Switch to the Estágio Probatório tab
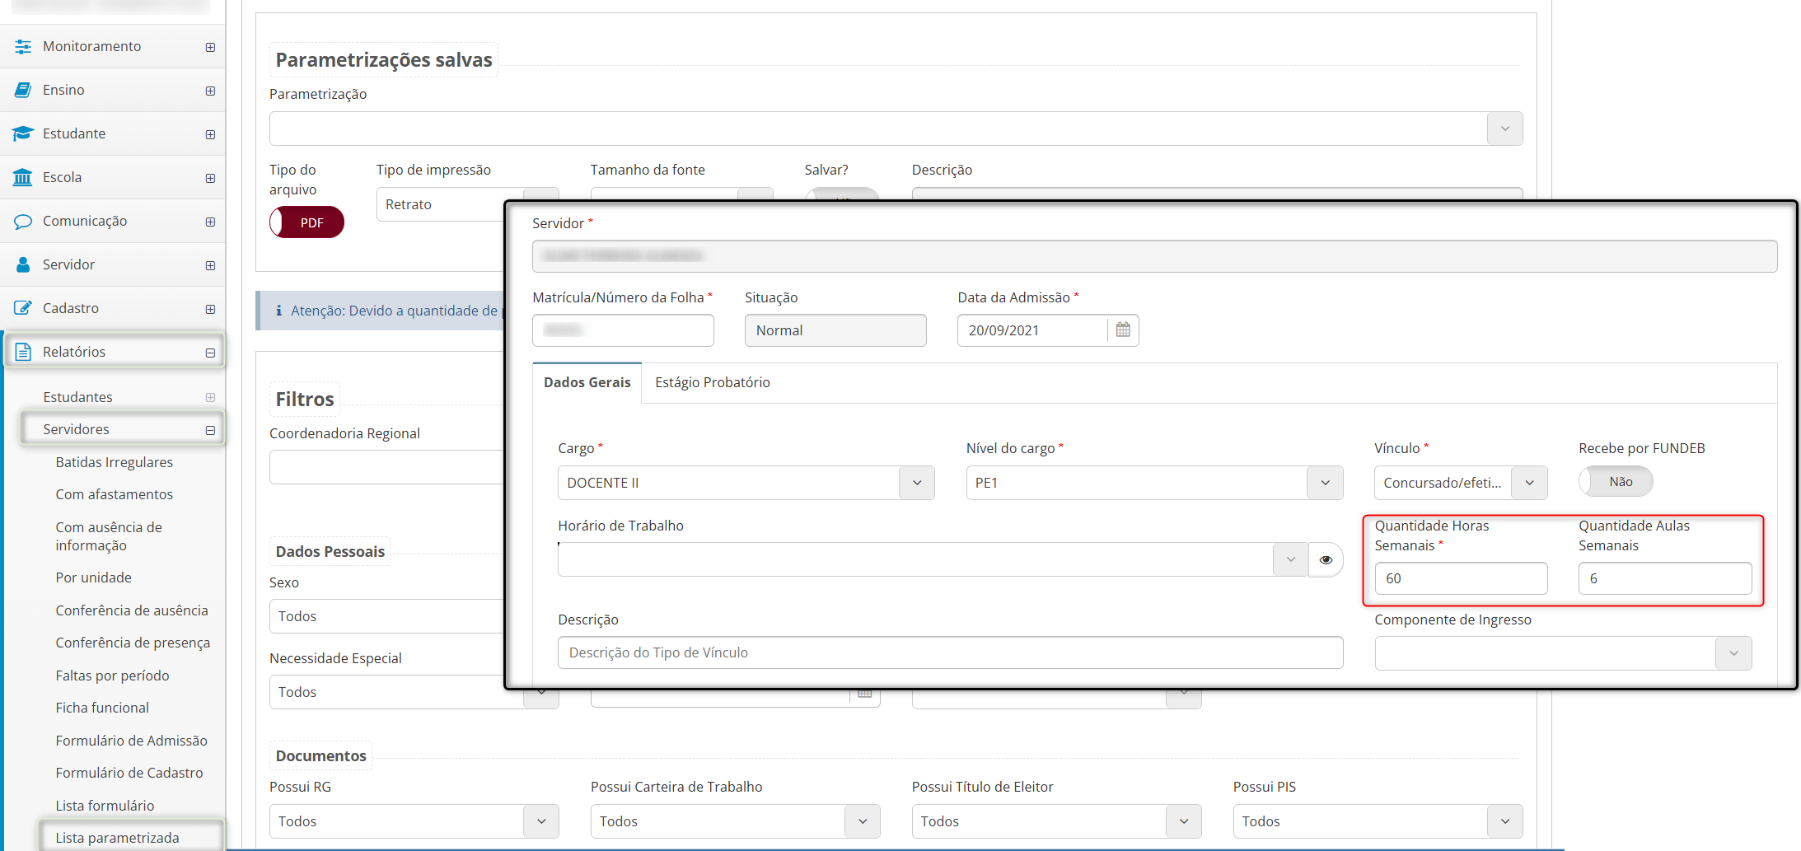 [713, 382]
